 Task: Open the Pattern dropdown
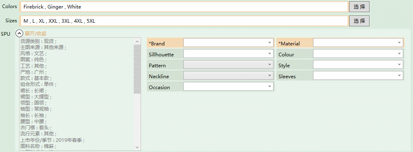click(228, 64)
